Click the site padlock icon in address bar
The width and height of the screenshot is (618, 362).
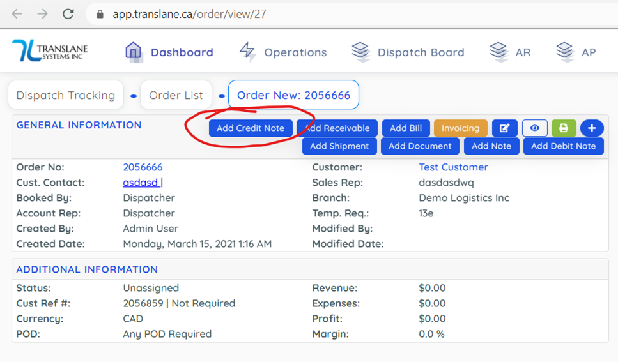(x=99, y=14)
